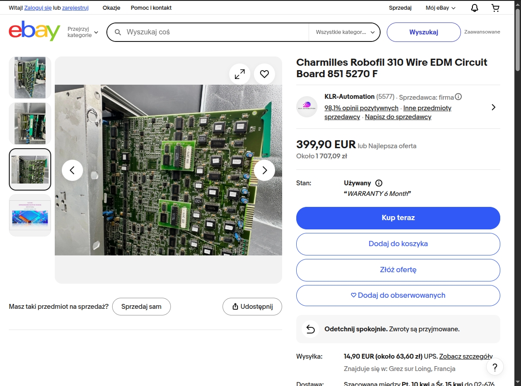Click Dodaj do koszyka button
Image resolution: width=521 pixels, height=386 pixels.
tap(398, 244)
